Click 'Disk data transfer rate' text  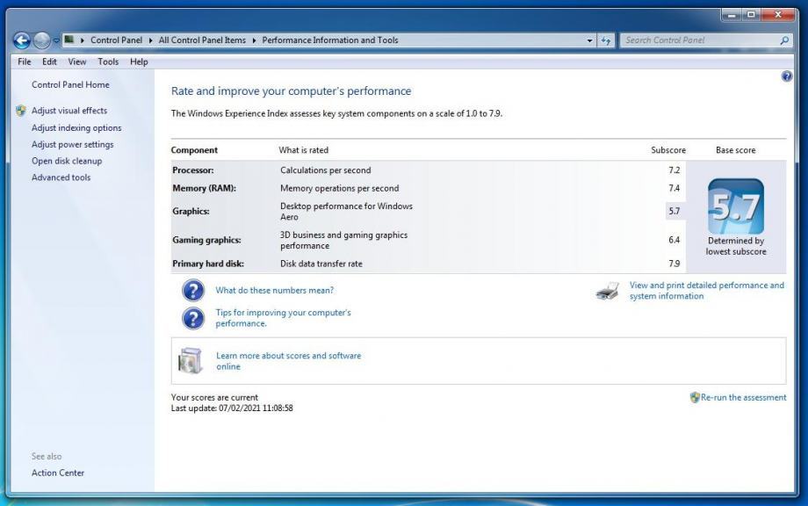coord(321,264)
